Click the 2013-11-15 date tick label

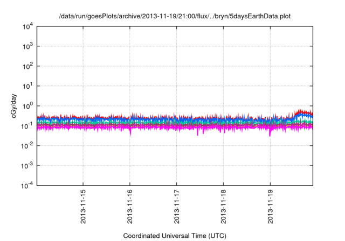click(x=83, y=207)
